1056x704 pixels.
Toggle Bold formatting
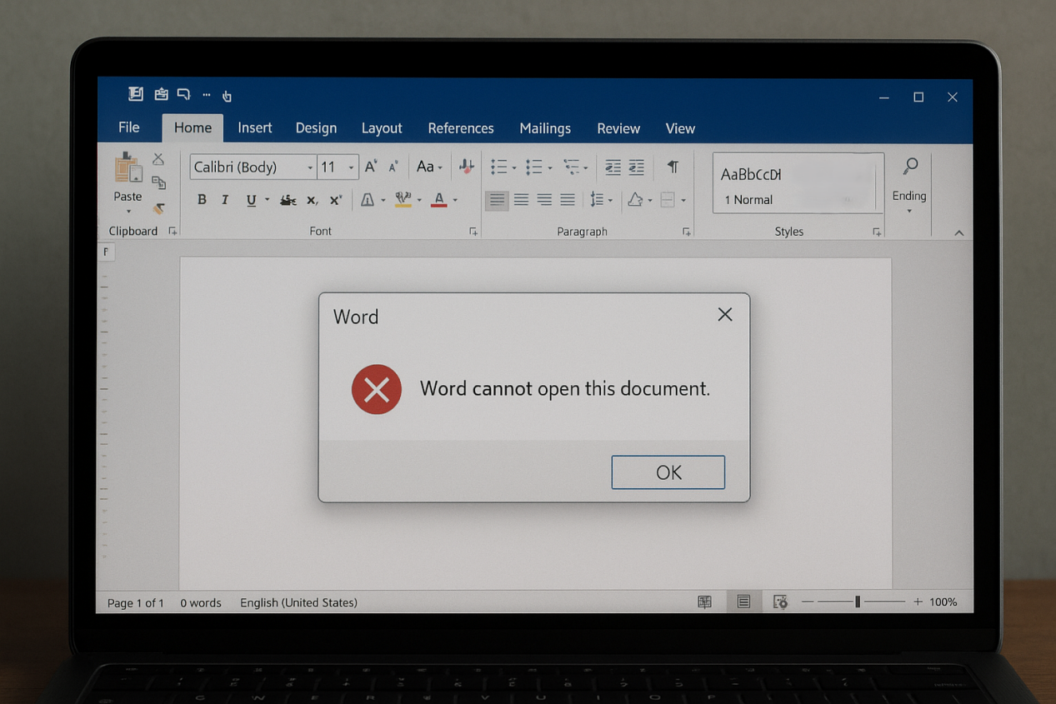tap(201, 200)
